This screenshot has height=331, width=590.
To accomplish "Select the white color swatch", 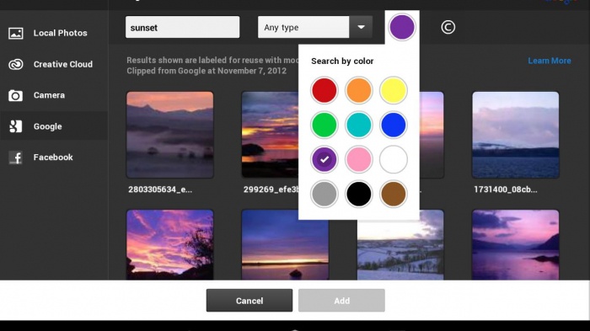I will 394,159.
